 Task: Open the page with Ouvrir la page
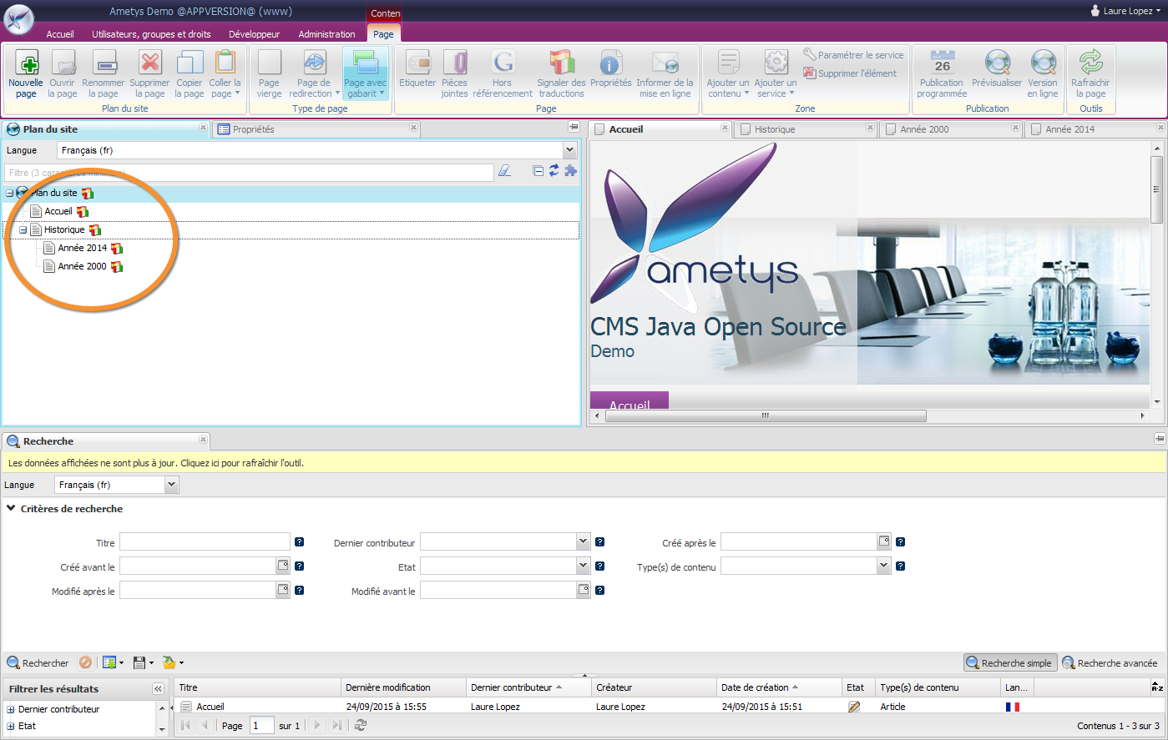(x=63, y=74)
